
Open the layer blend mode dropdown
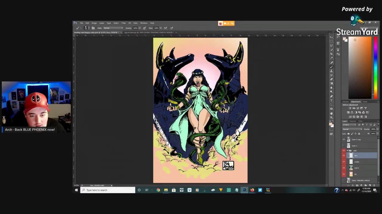pyautogui.click(x=352, y=129)
